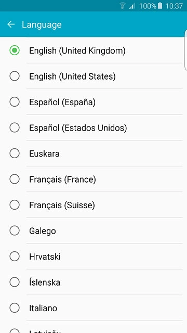Tap the Wi-Fi status icon
This screenshot has width=187, height=333.
(123, 6)
